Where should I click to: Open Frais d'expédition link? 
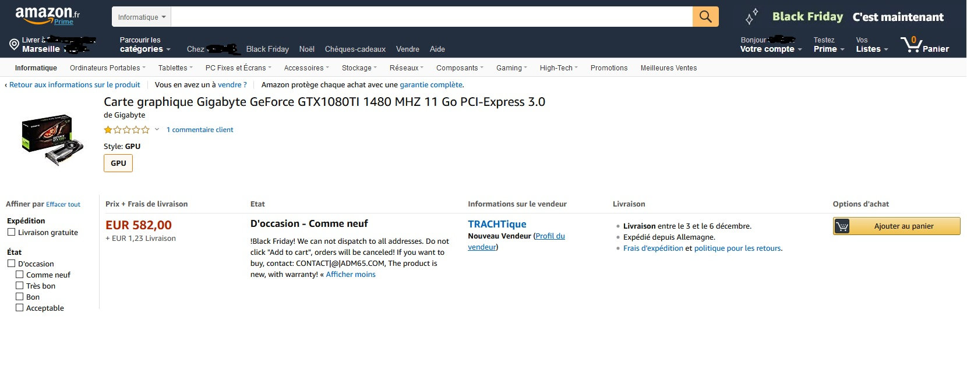point(653,248)
